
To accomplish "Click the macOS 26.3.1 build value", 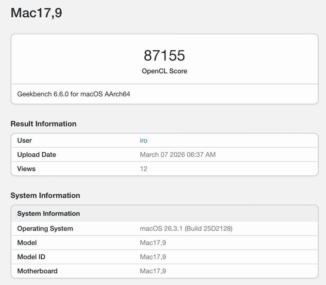I will point(186,228).
